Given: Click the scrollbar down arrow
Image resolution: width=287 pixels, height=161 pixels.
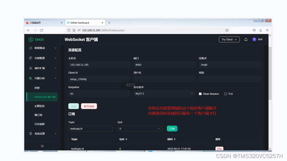Looking at the screenshot, I should pos(270,149).
